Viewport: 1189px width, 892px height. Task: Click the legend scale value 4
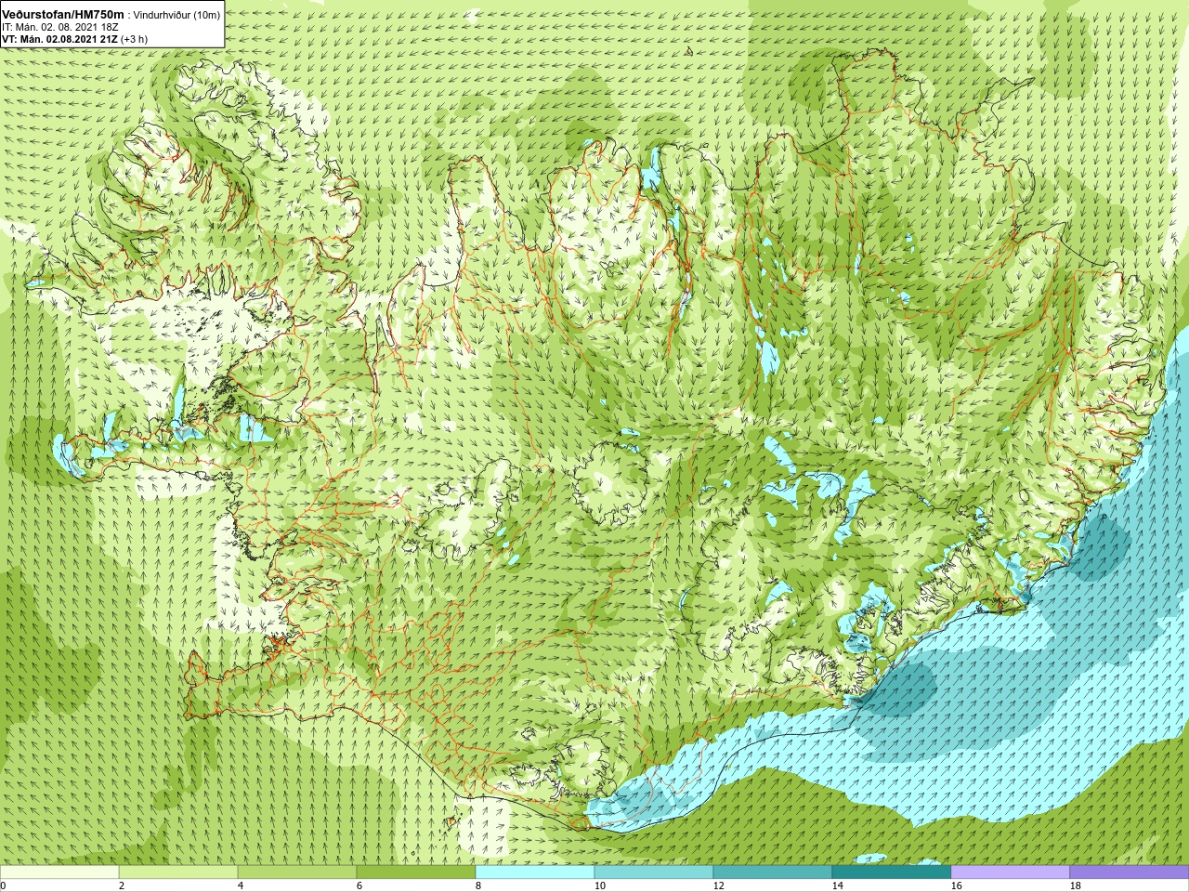[x=241, y=885]
